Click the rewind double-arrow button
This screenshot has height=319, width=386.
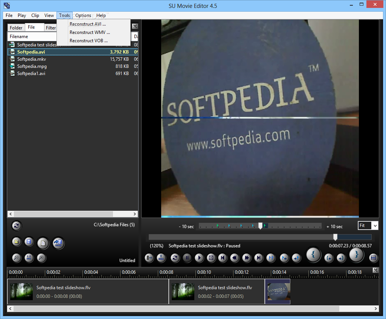click(235, 258)
